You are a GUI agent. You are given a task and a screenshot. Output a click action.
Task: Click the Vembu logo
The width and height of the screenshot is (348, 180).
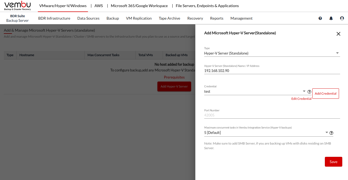click(18, 6)
